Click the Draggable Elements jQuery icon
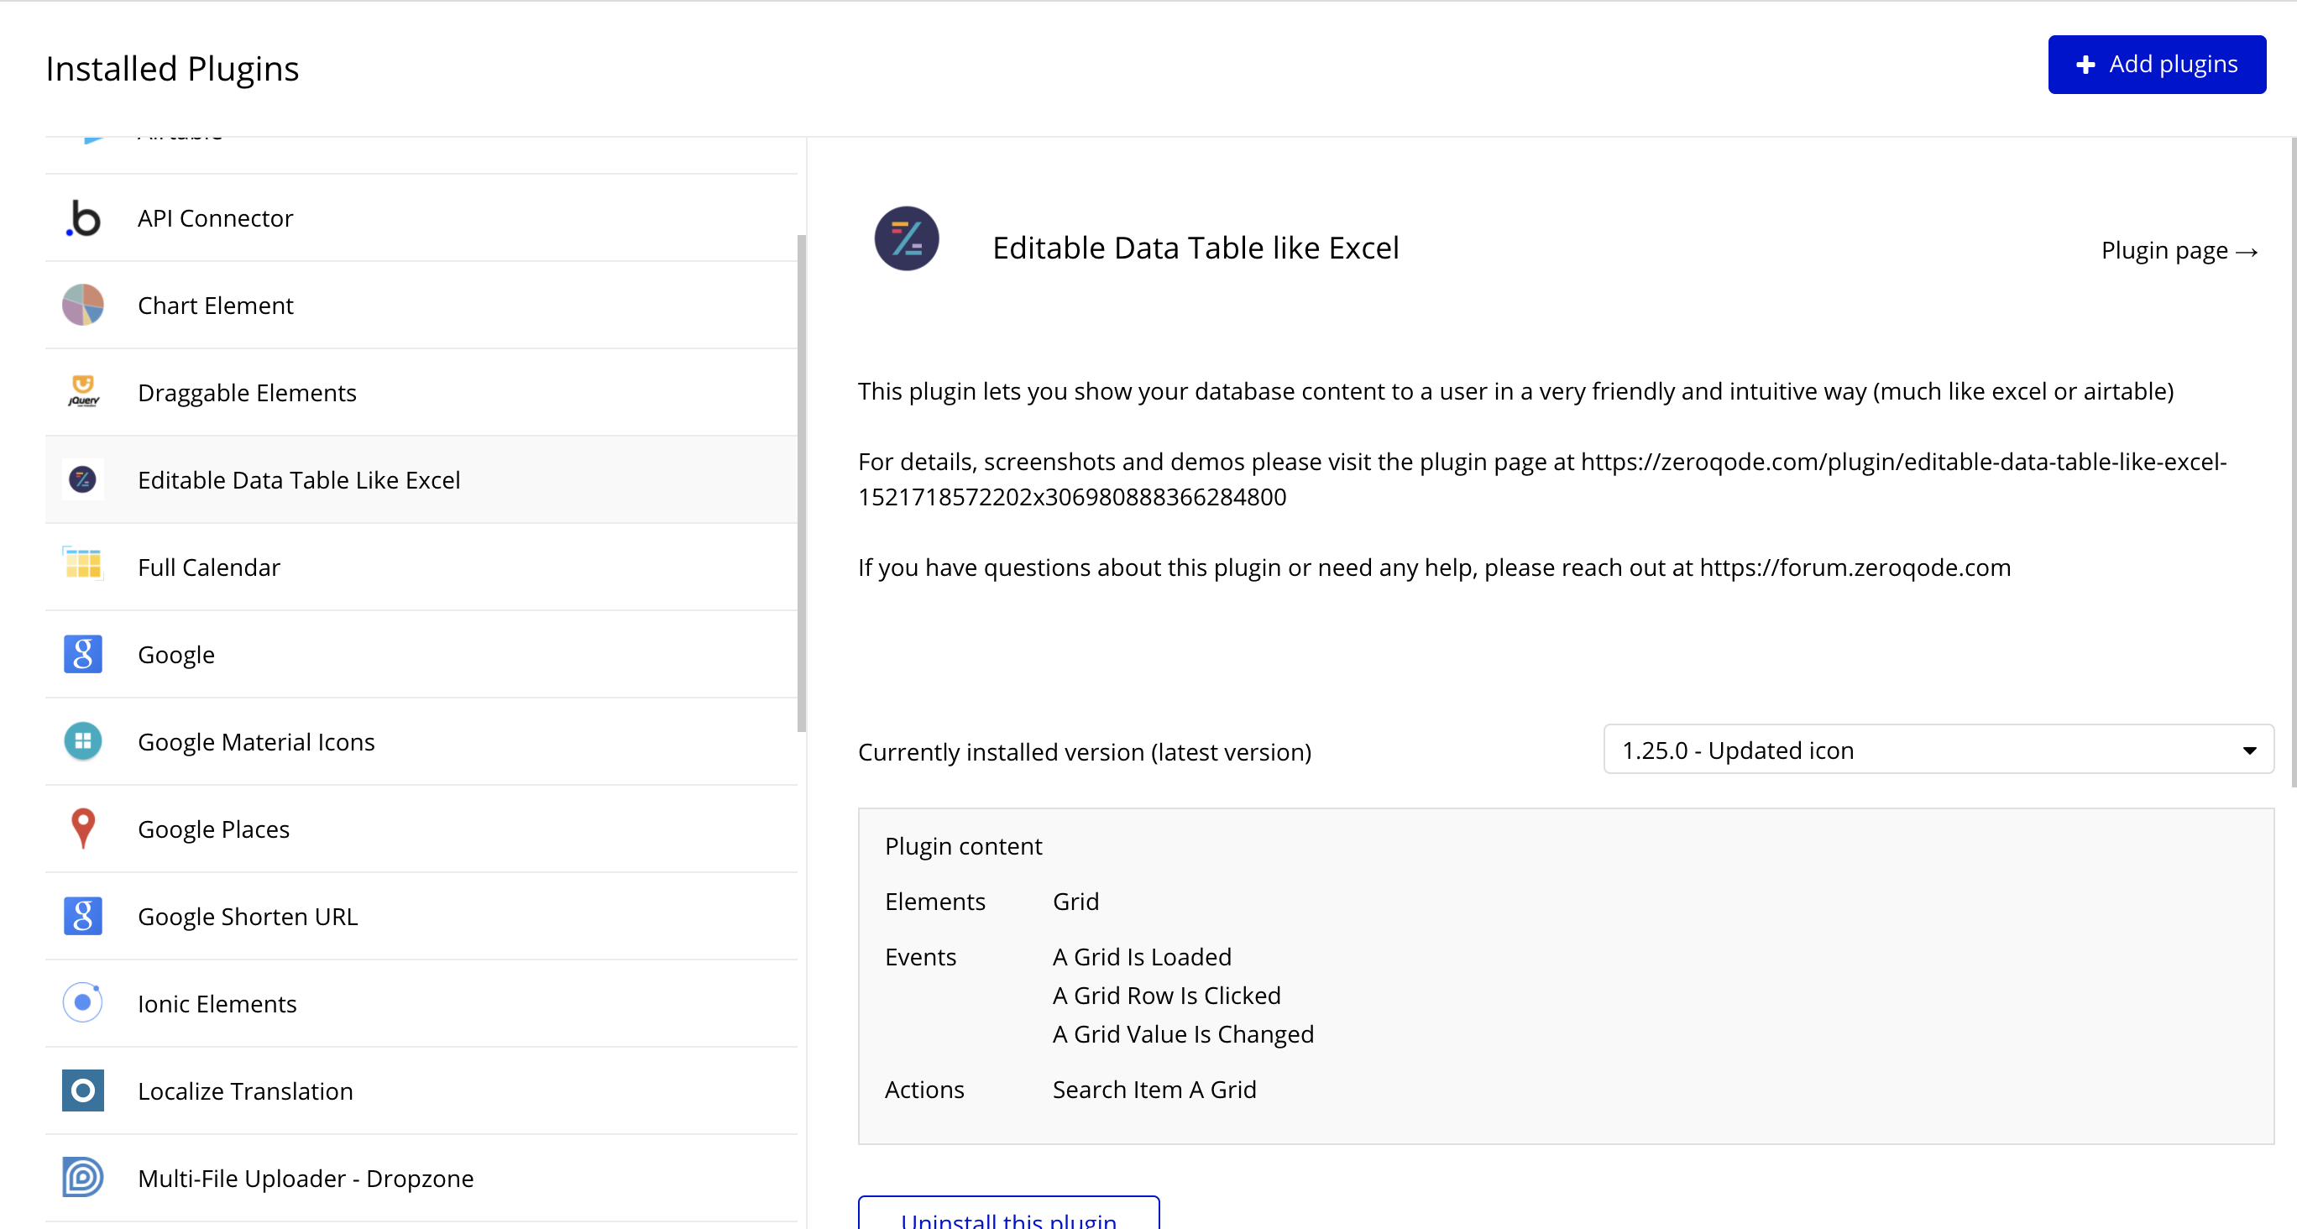Image resolution: width=2297 pixels, height=1229 pixels. tap(83, 392)
